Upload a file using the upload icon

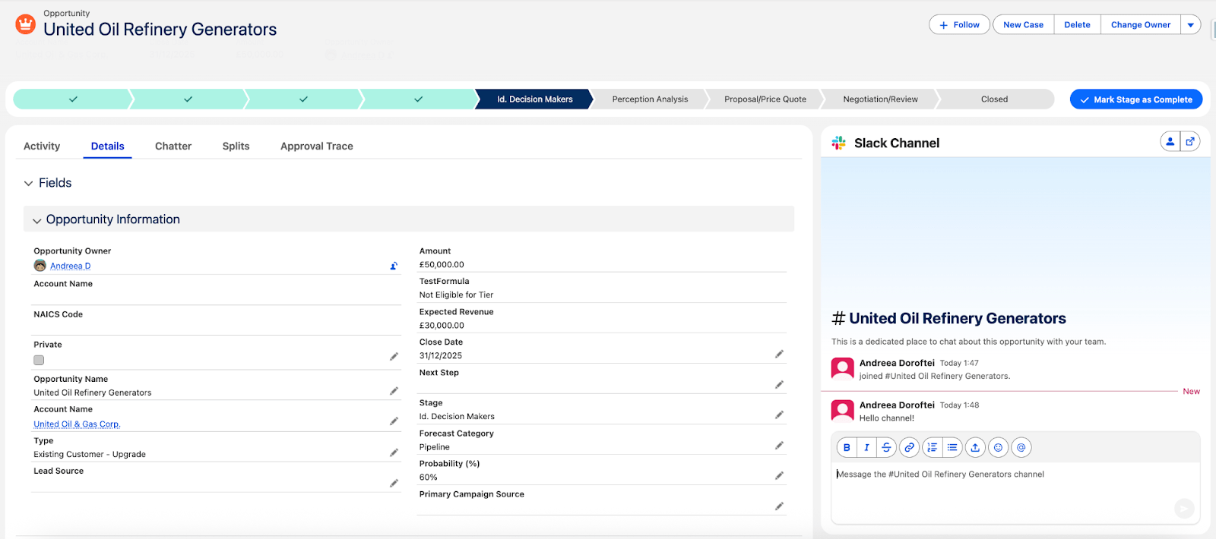click(975, 448)
